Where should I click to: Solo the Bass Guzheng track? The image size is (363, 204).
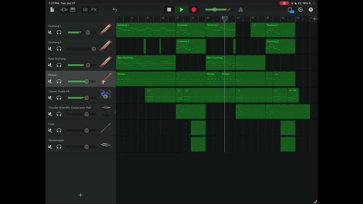tap(59, 65)
